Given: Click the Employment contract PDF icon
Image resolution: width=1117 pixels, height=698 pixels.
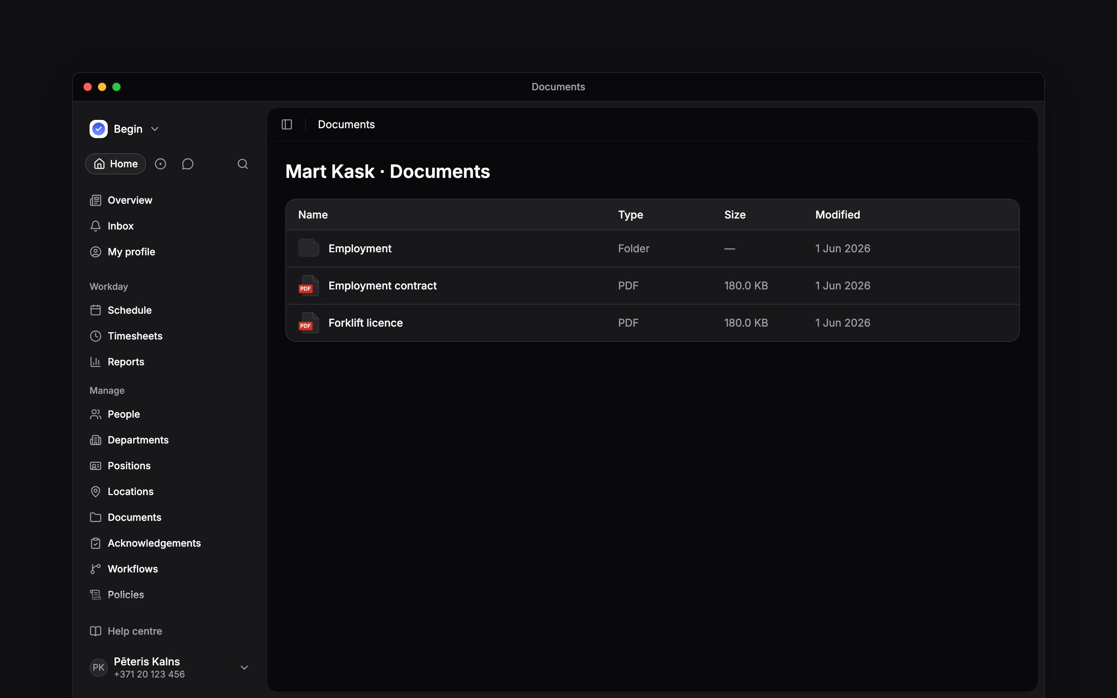Looking at the screenshot, I should (x=308, y=285).
